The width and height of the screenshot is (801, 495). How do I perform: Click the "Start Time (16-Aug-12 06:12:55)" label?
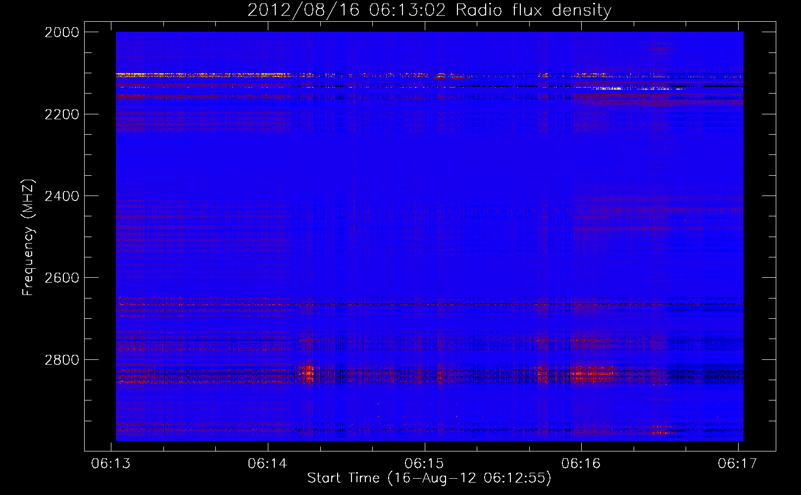pos(429,478)
